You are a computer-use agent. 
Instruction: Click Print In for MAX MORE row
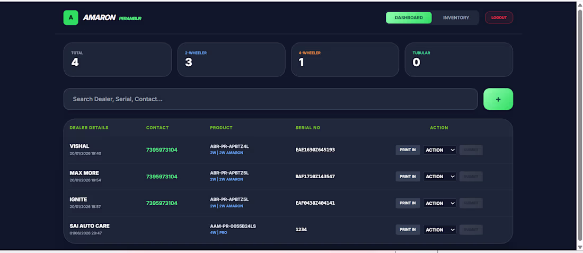click(408, 176)
